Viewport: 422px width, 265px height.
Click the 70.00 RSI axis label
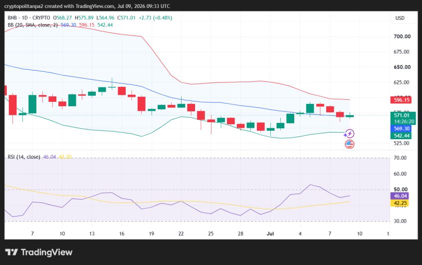pos(400,158)
